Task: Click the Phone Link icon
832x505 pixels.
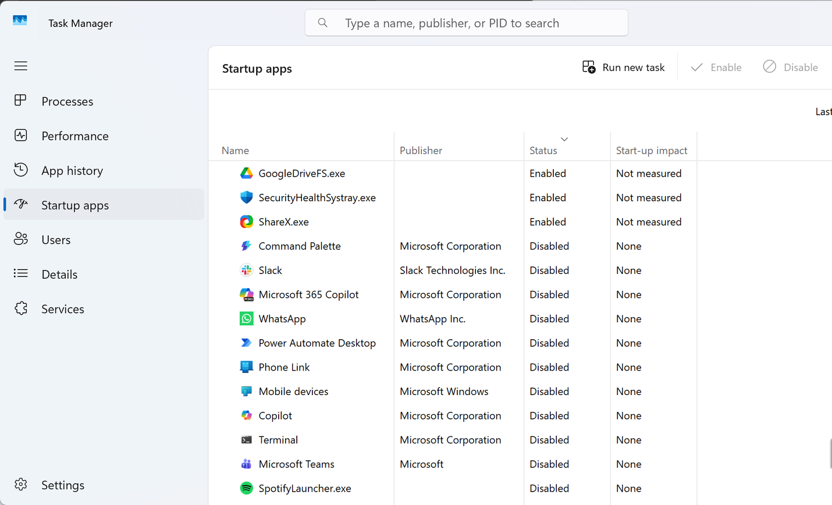Action: click(x=247, y=367)
